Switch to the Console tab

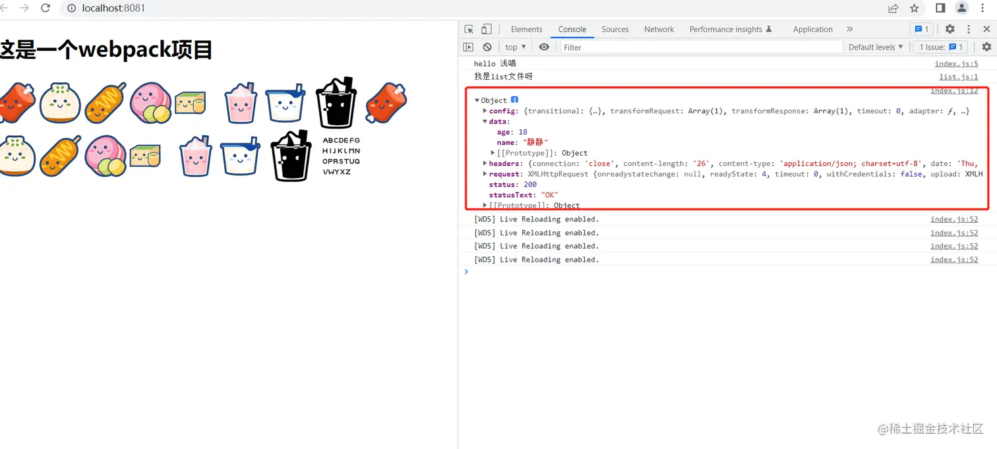click(x=572, y=29)
